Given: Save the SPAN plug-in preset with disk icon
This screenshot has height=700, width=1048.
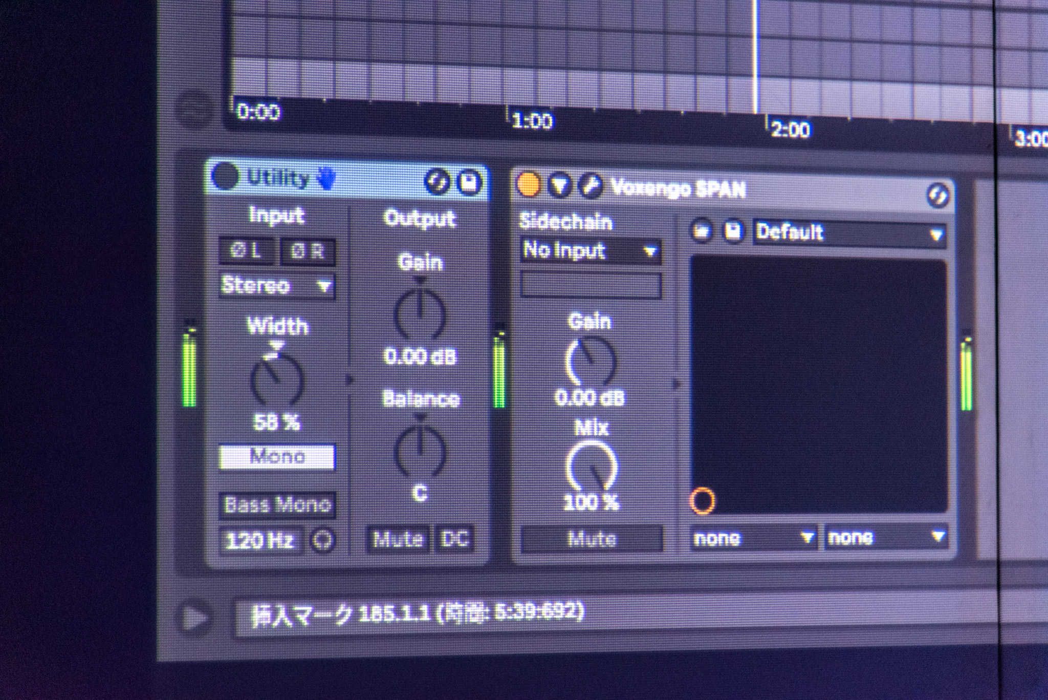Looking at the screenshot, I should [733, 232].
